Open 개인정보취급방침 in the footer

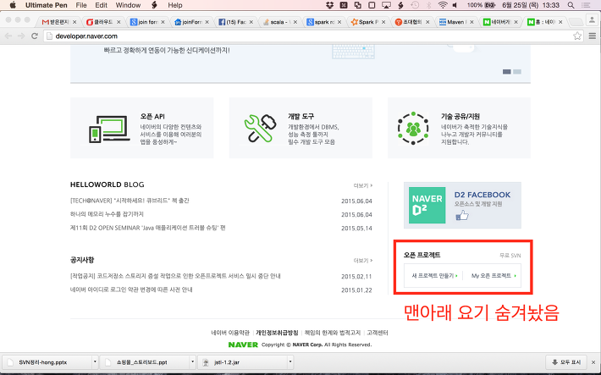coord(277,333)
